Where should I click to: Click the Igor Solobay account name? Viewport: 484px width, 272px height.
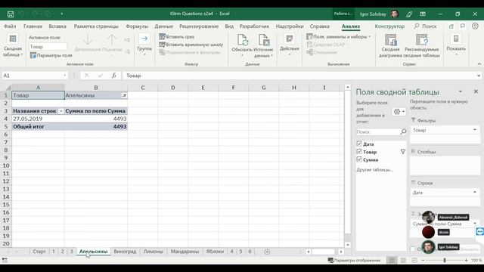pos(373,14)
